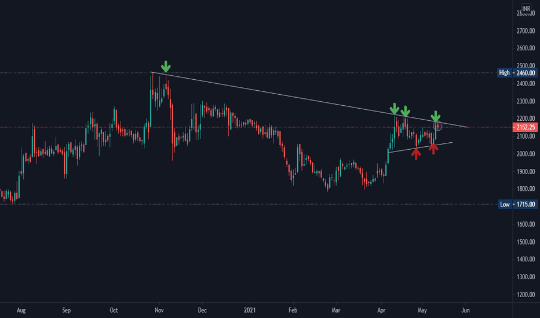Click the Aug label on time axis
The image size is (540, 318).
point(21,310)
